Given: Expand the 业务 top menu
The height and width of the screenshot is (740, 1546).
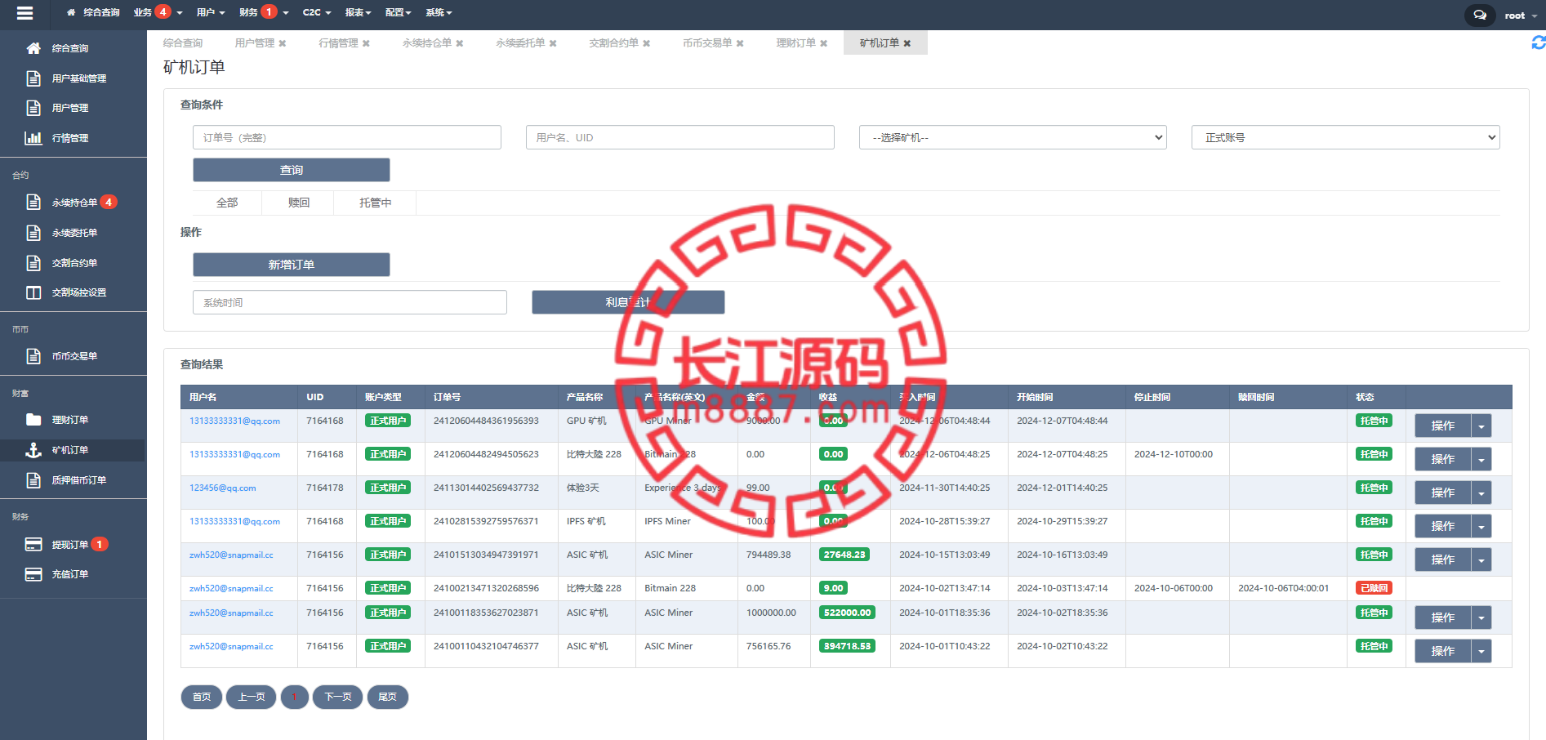Looking at the screenshot, I should click(158, 12).
